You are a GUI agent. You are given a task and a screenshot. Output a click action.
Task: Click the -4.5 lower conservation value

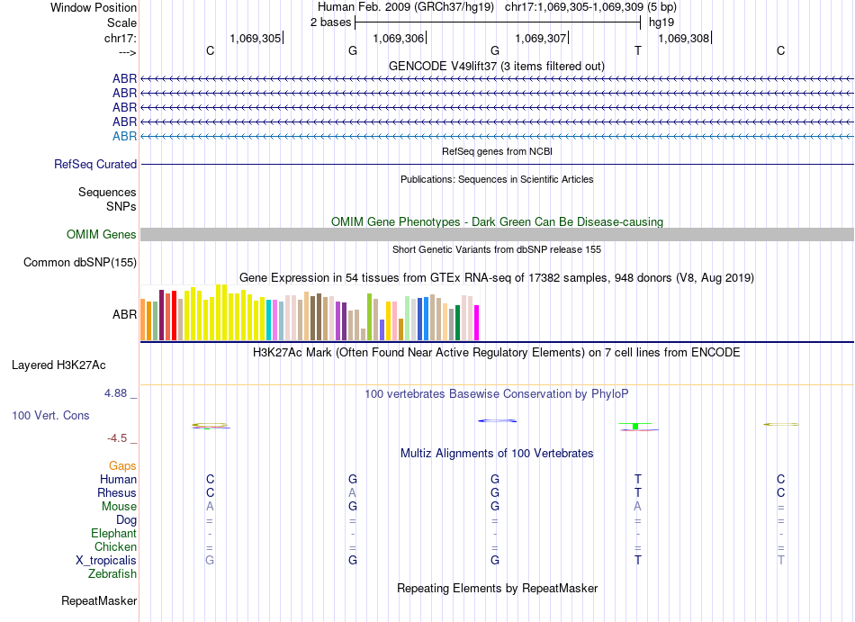pyautogui.click(x=117, y=438)
